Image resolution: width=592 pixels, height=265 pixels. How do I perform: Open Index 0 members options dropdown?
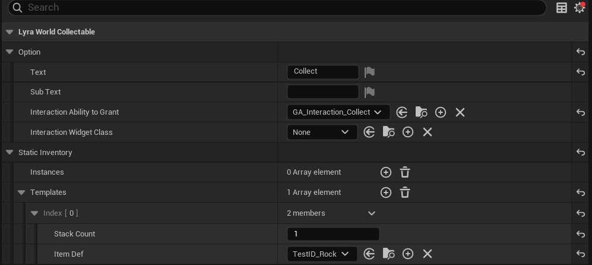tap(372, 213)
